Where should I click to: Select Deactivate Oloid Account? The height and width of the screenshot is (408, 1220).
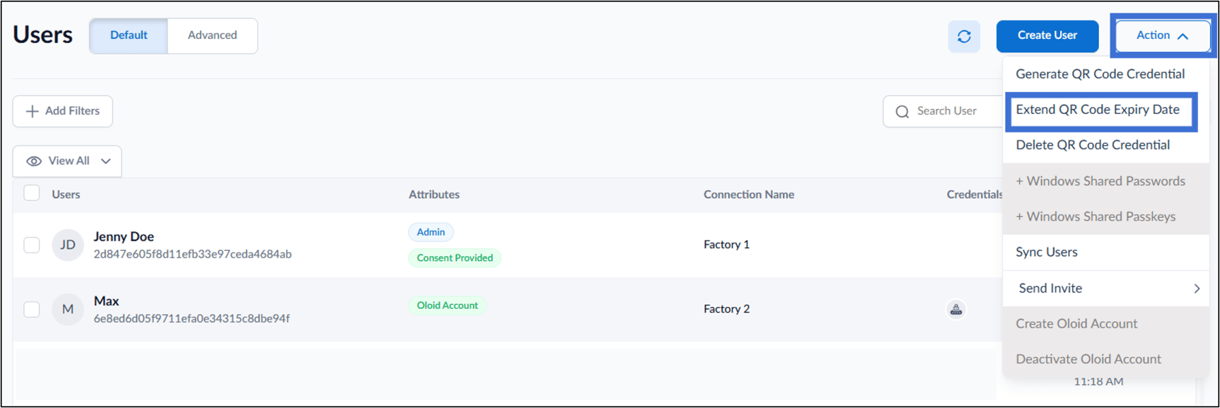[1106, 359]
